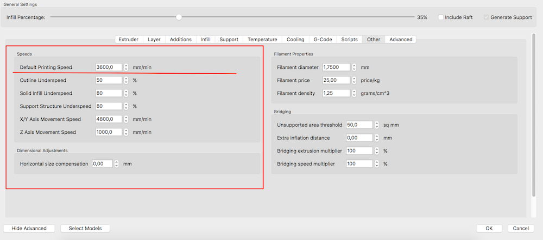Click the Filament price stepper

point(354,80)
